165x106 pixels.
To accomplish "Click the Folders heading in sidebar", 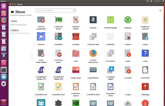I will [x=14, y=30].
